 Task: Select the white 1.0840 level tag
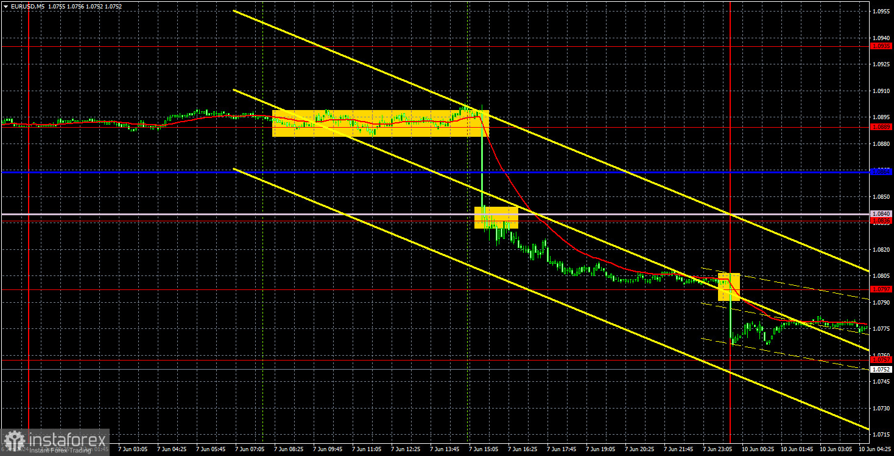click(882, 214)
